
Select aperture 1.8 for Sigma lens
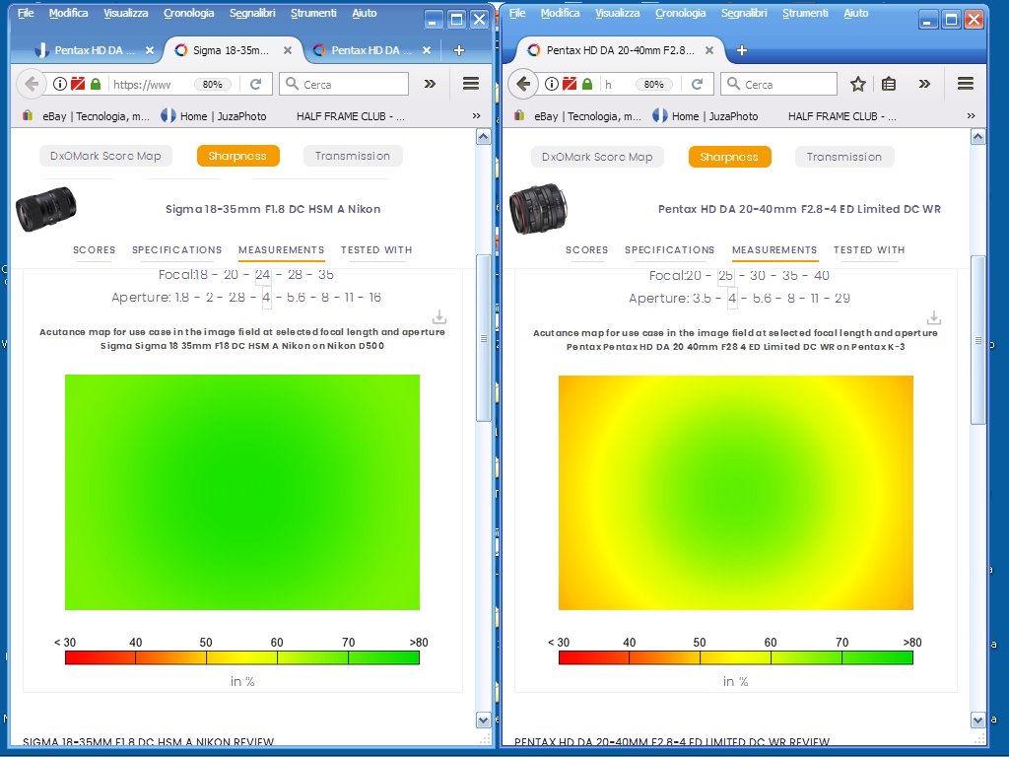(182, 297)
